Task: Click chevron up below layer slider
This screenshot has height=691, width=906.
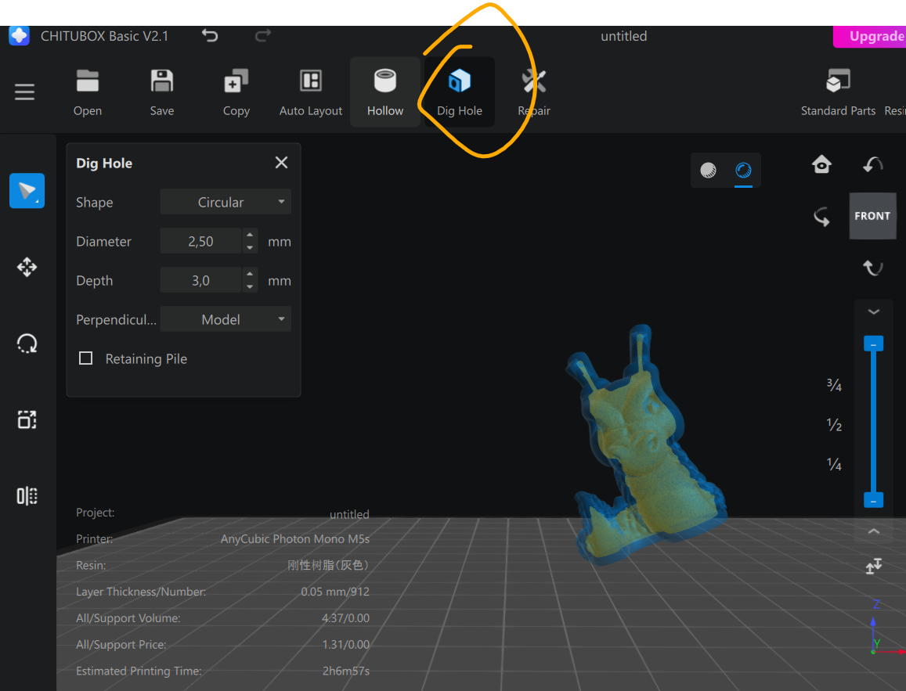Action: point(874,531)
